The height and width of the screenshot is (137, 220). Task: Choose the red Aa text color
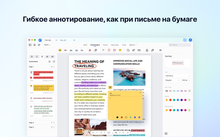(x=170, y=91)
